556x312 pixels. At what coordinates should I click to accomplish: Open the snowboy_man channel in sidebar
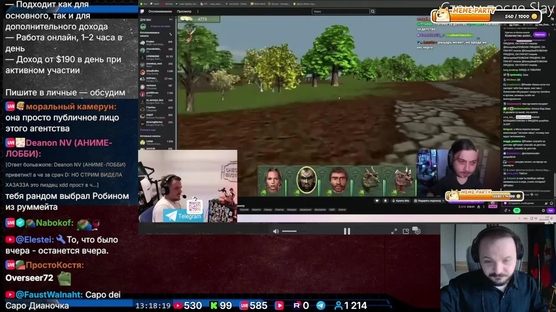pyautogui.click(x=157, y=65)
